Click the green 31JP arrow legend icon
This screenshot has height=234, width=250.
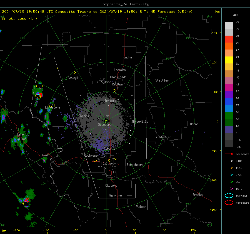click(x=229, y=182)
